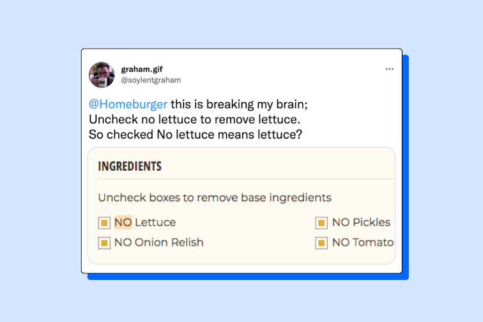Screen dimensions: 483x322
Task: Click the INGREDIENTS section heading
Action: (x=130, y=166)
